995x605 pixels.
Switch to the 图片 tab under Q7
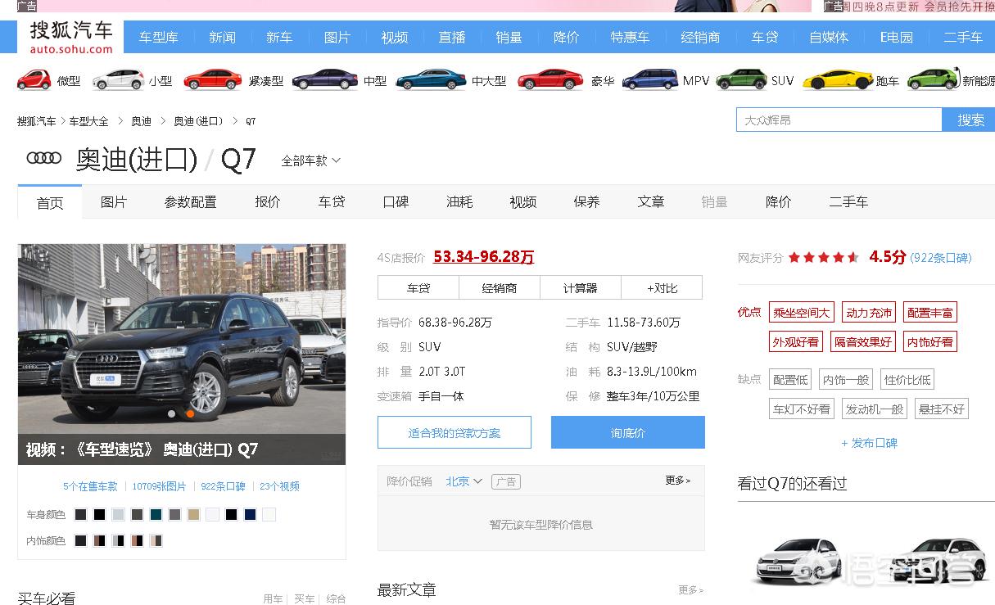point(114,201)
